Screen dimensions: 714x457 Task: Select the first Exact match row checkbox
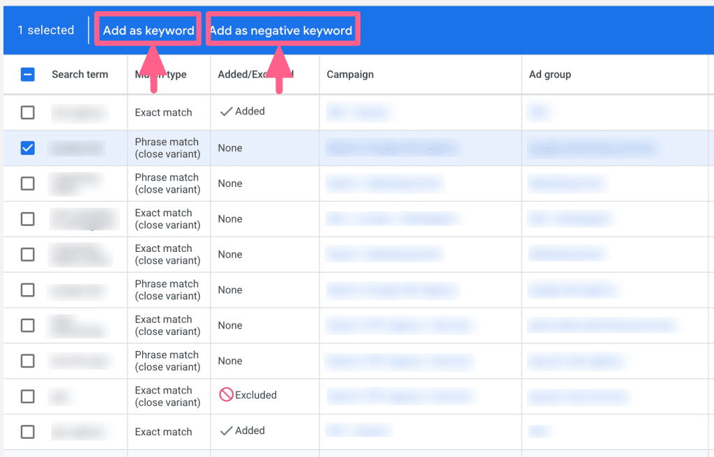[27, 112]
